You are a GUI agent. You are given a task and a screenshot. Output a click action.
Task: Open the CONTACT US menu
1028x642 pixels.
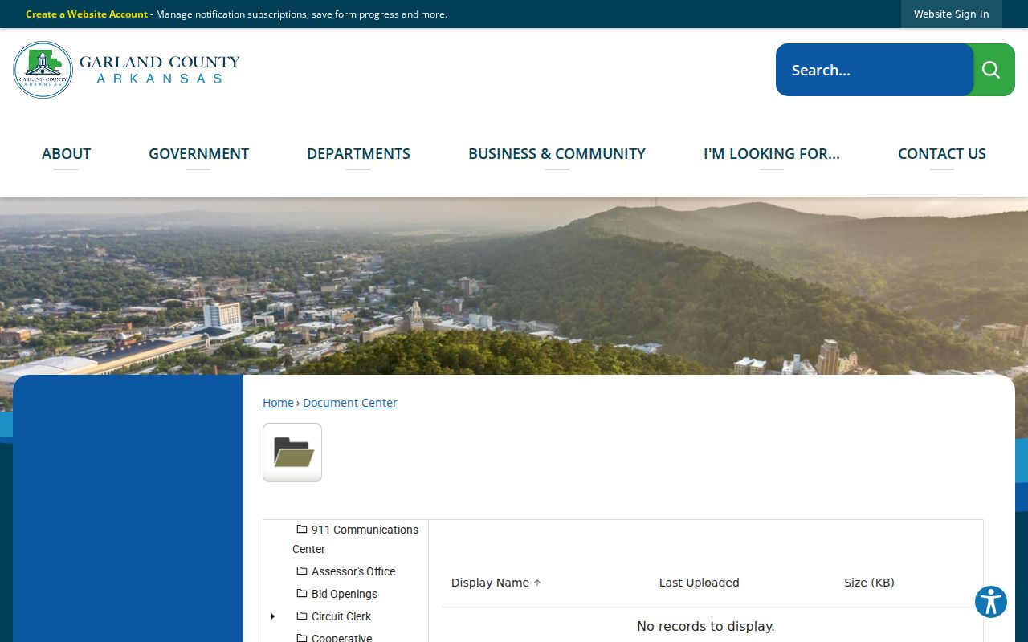[x=942, y=153]
